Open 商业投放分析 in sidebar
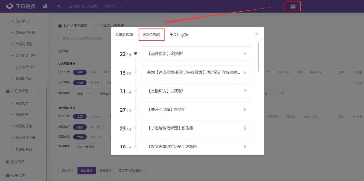This screenshot has width=364, height=181. click(25, 138)
